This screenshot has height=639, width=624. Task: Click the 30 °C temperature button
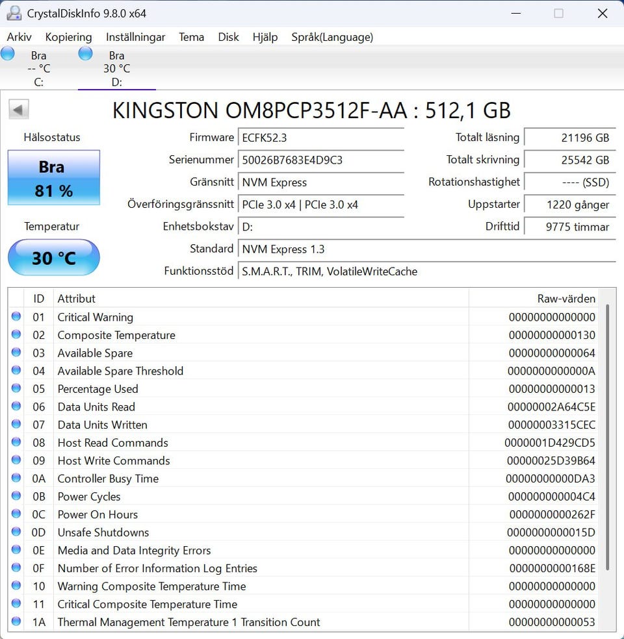click(54, 258)
